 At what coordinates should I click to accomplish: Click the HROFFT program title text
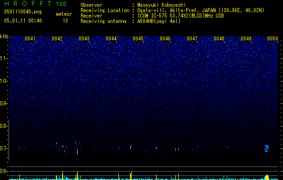point(27,4)
